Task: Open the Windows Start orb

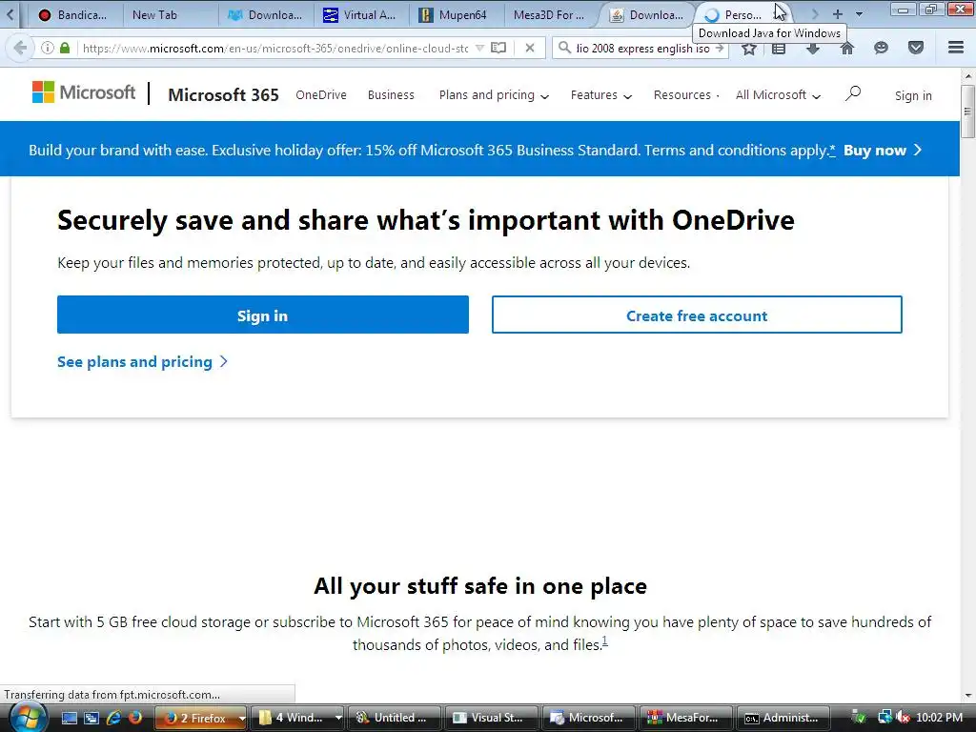Action: [x=27, y=717]
